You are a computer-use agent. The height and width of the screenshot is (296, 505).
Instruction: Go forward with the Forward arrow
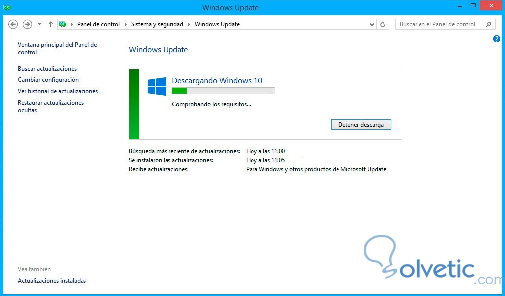pos(27,24)
